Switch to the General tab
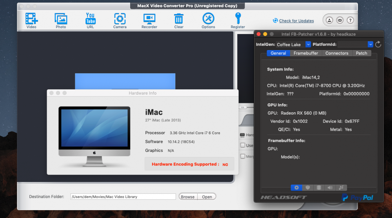This screenshot has height=218, width=392. coord(278,53)
